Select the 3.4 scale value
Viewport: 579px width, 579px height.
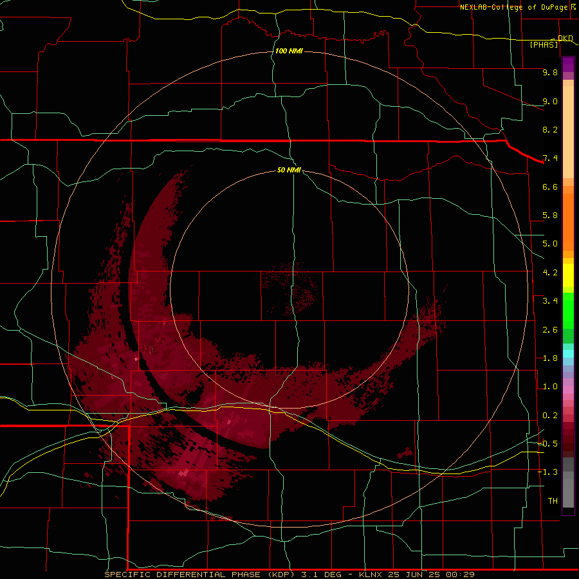click(550, 301)
